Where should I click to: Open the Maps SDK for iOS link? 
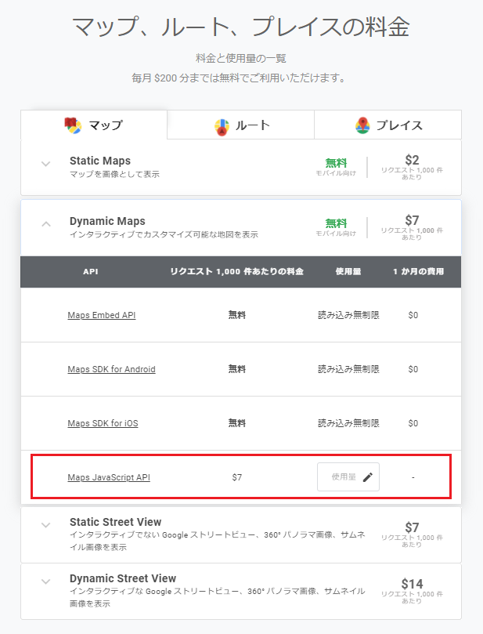coord(103,423)
